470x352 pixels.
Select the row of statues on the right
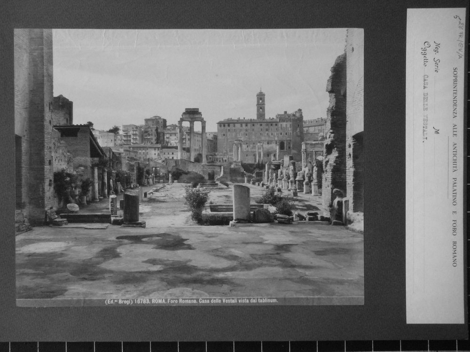pos(292,179)
